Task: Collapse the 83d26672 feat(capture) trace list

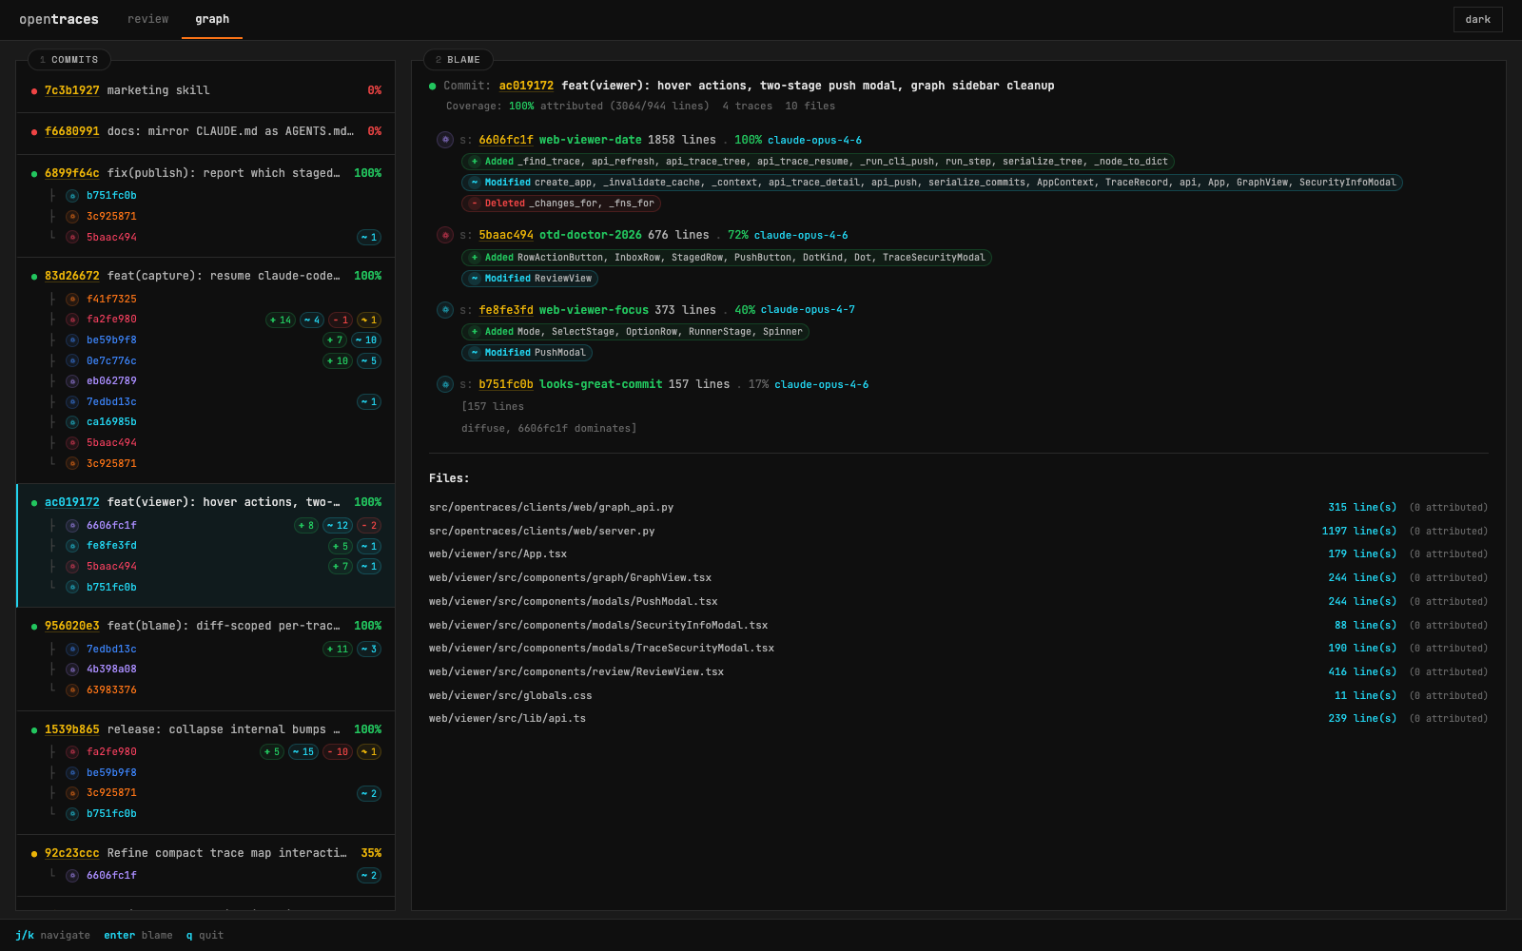Action: [x=71, y=276]
